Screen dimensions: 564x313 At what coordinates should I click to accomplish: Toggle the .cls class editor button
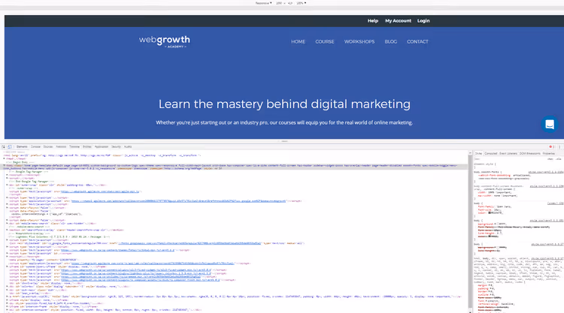coord(558,158)
